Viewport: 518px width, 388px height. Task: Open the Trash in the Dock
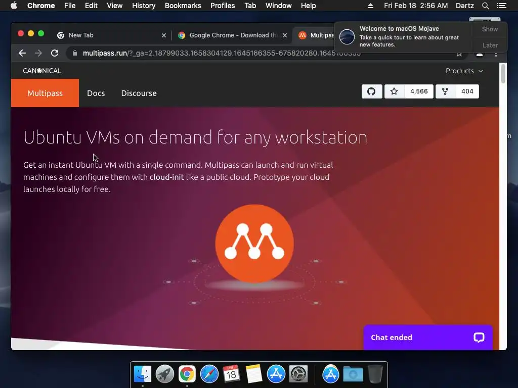375,374
